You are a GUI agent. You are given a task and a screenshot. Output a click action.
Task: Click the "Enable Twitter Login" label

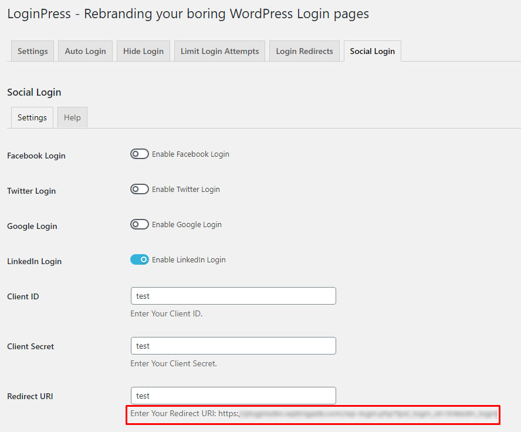pyautogui.click(x=186, y=190)
